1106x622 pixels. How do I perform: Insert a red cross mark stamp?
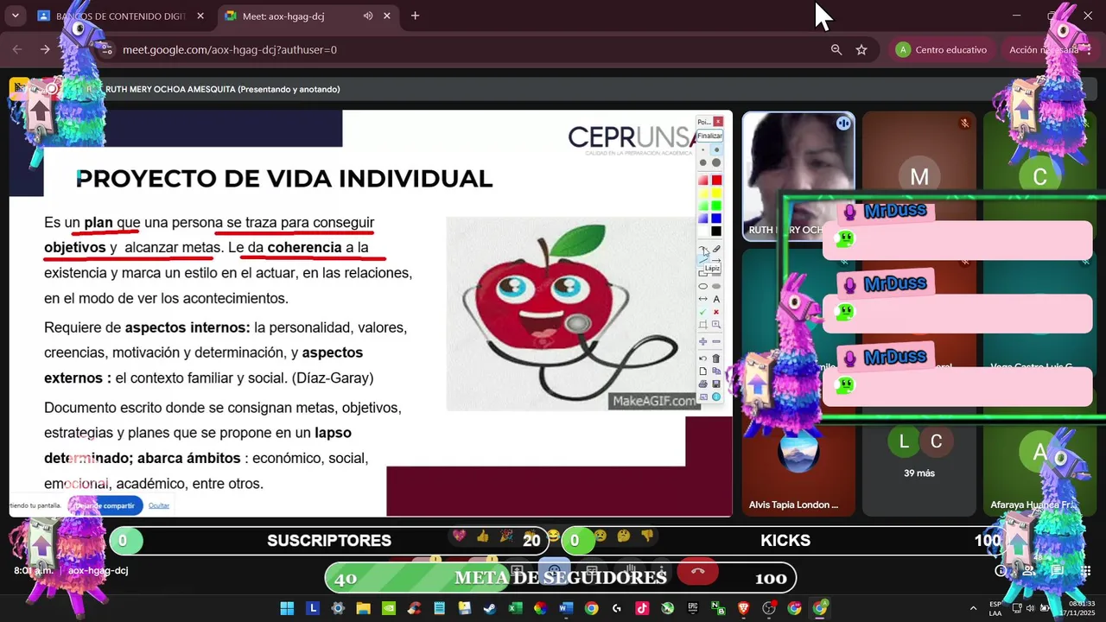716,312
